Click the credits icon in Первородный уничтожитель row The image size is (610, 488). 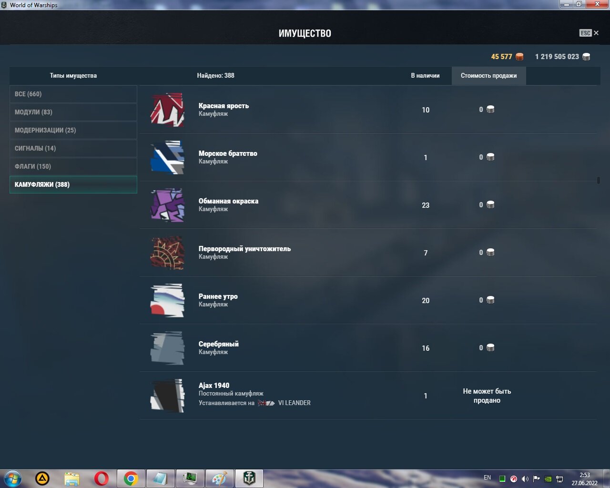(490, 253)
